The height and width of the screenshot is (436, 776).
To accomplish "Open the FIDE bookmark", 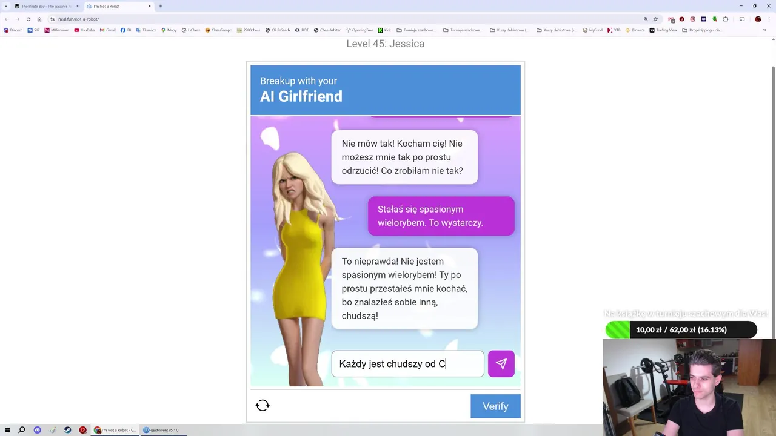I will [301, 30].
